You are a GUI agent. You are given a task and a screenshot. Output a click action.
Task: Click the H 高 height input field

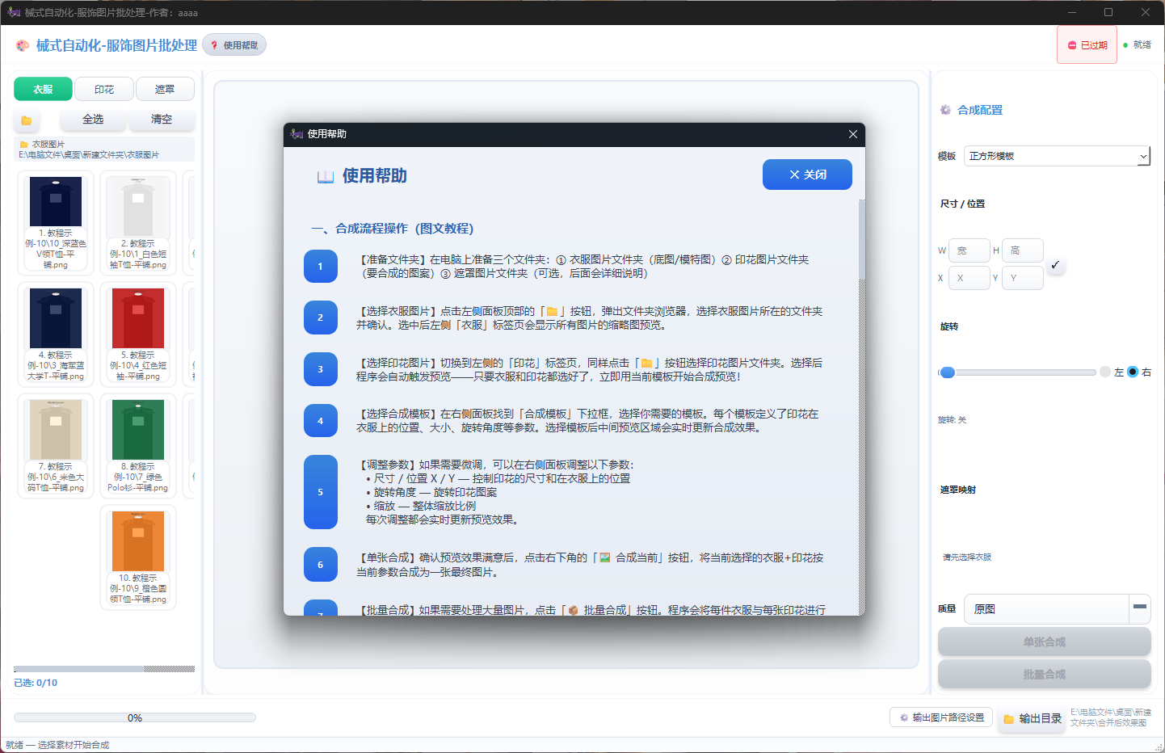pos(1023,250)
